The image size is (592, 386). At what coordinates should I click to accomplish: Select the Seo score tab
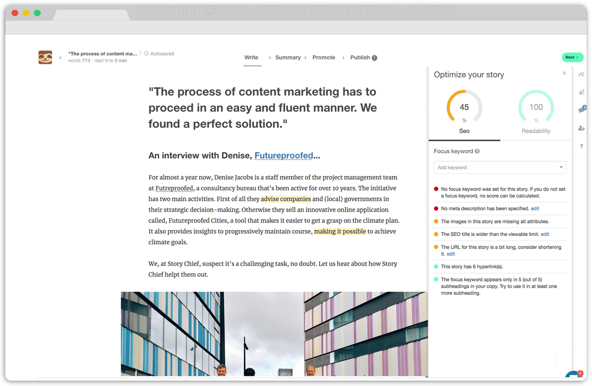(464, 112)
